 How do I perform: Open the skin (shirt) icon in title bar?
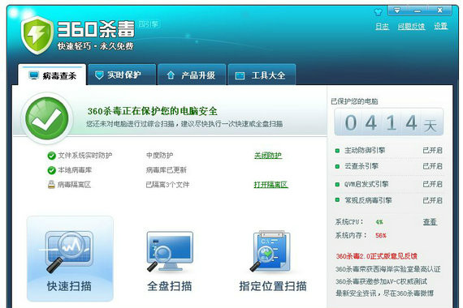[x=378, y=12]
